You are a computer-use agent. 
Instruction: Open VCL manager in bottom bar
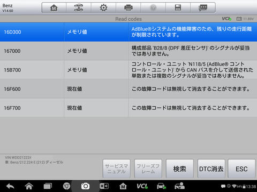point(142,186)
